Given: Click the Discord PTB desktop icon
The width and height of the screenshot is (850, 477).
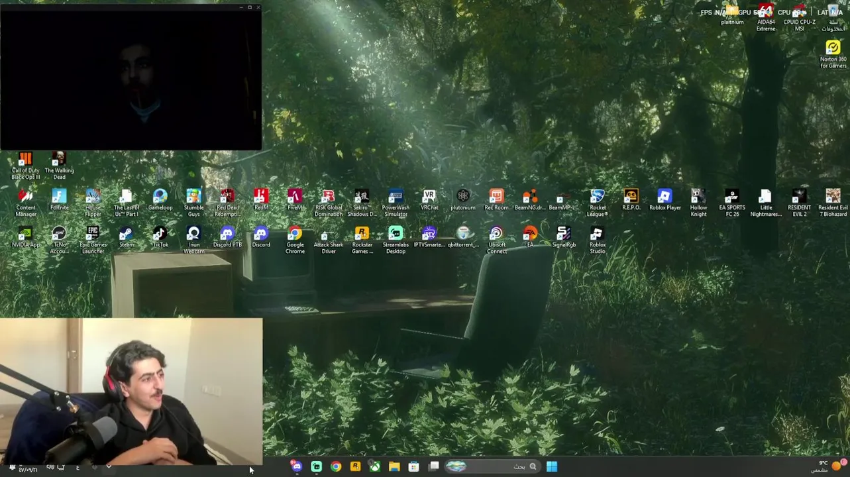Looking at the screenshot, I should point(227,237).
